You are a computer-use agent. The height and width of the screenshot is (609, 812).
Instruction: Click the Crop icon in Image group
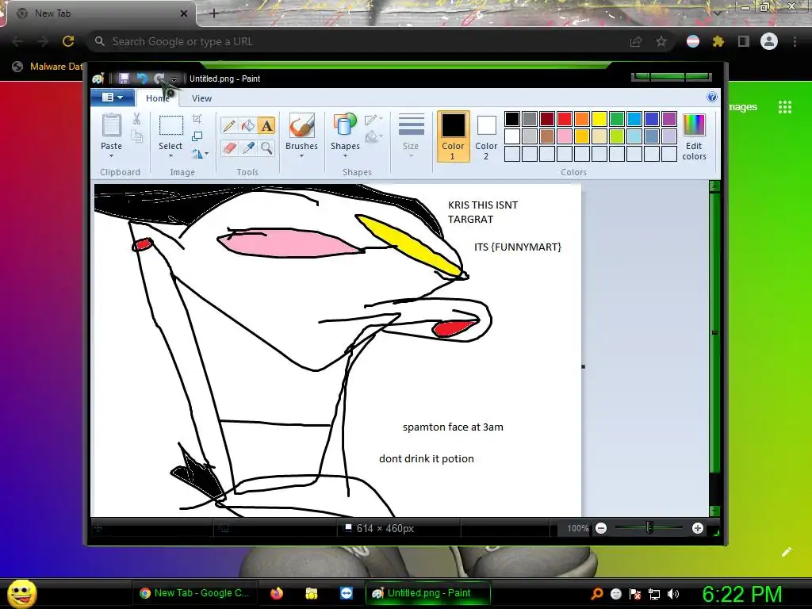197,119
